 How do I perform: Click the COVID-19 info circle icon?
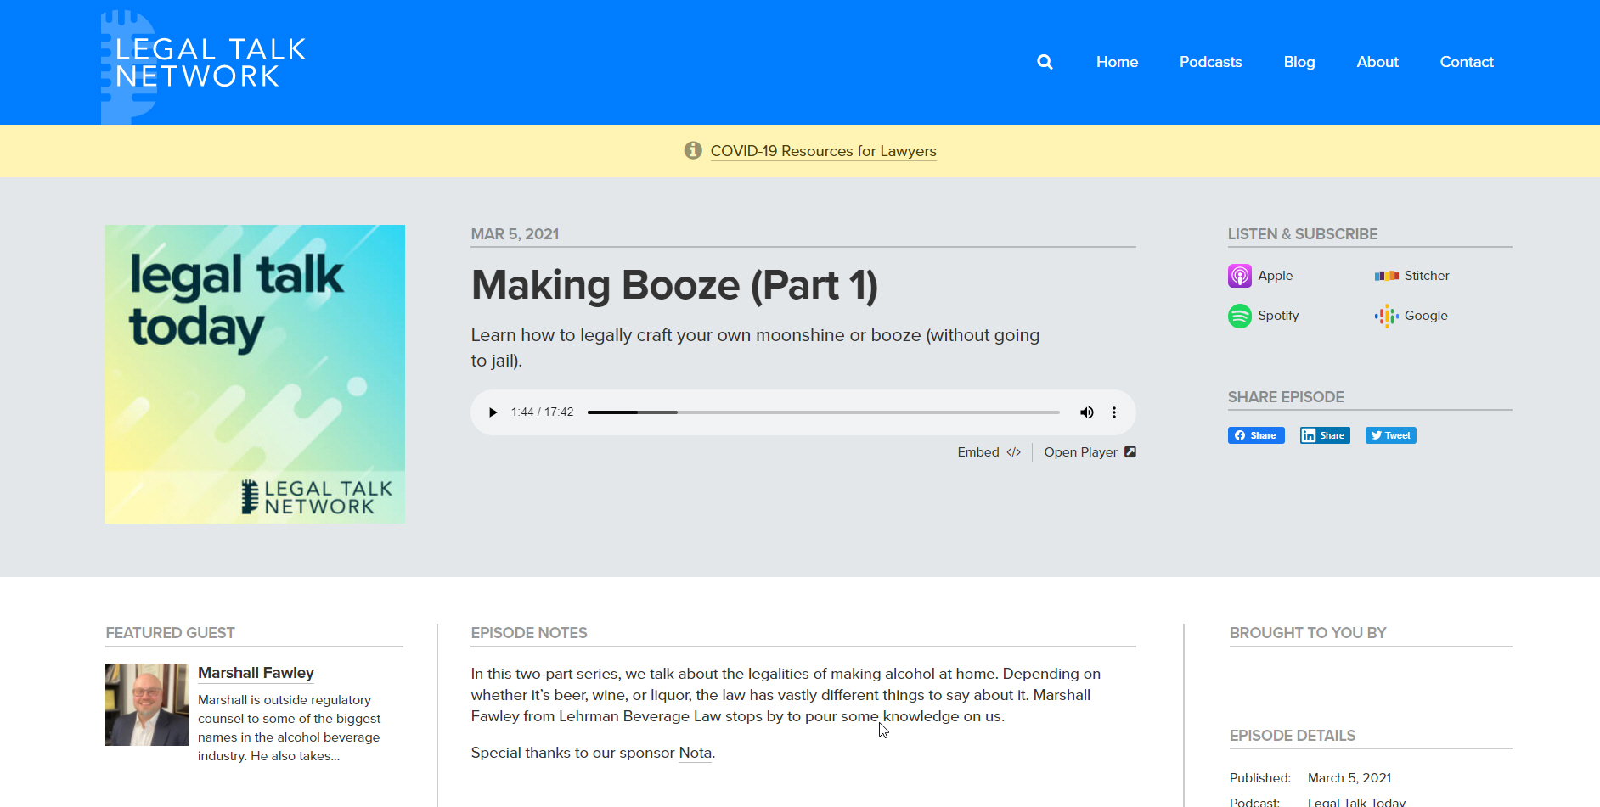pos(693,150)
